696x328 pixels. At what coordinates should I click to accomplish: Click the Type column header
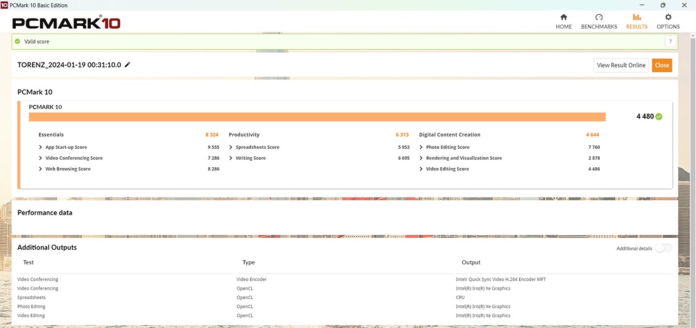(x=248, y=262)
